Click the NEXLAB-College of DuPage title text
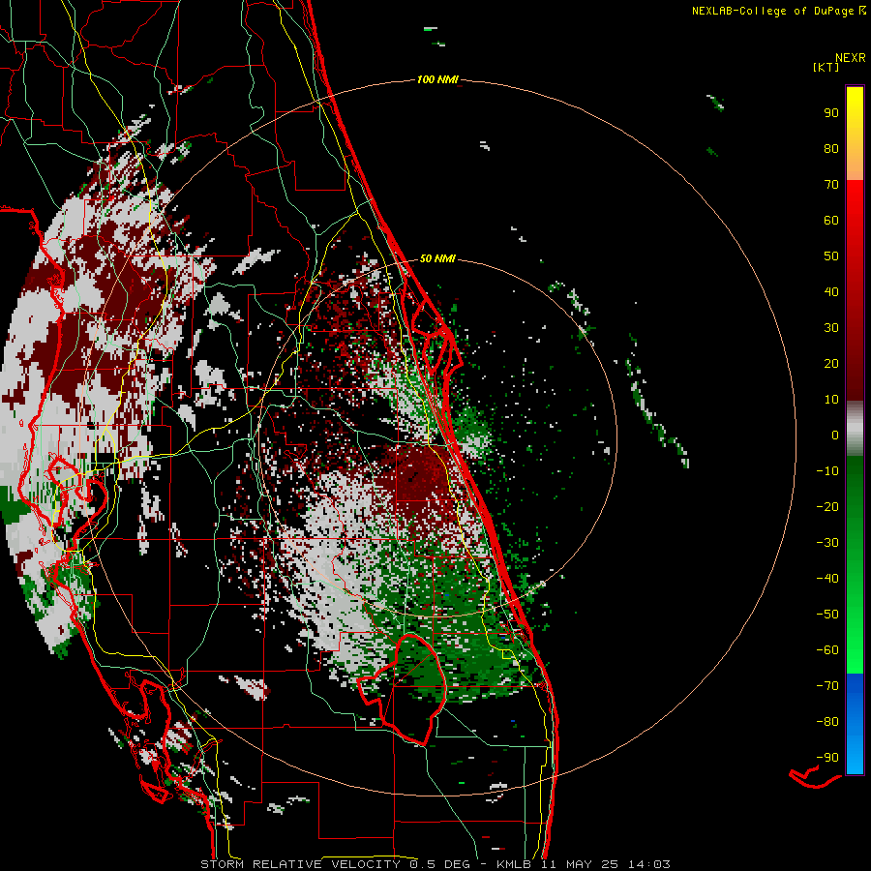This screenshot has height=871, width=871. [774, 11]
